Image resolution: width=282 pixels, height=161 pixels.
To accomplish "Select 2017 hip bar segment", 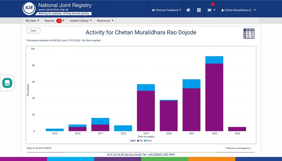I will click(100, 128).
